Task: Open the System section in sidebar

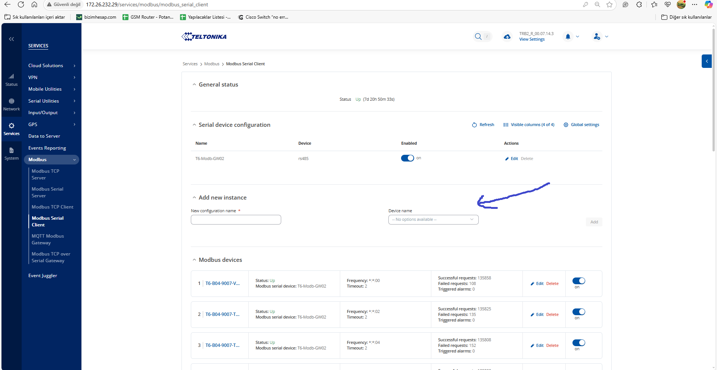Action: tap(12, 154)
